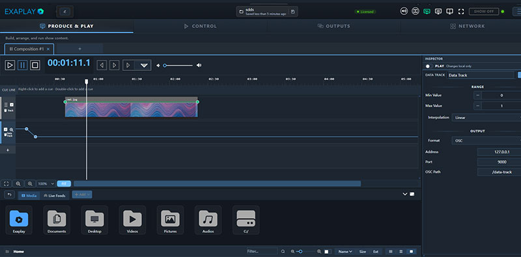521x257 pixels.
Task: Add a new track with plus button
Action: click(8, 150)
